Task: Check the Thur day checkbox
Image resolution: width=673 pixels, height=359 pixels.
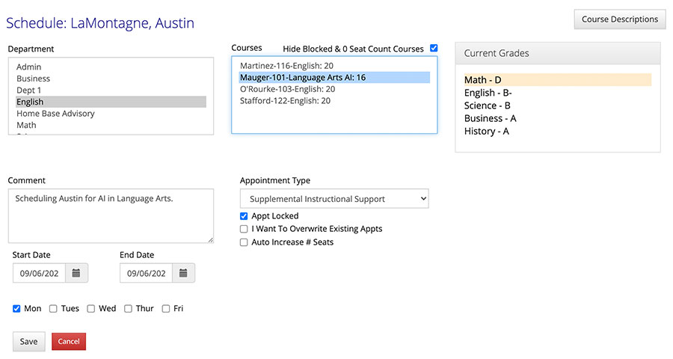Action: (x=128, y=308)
